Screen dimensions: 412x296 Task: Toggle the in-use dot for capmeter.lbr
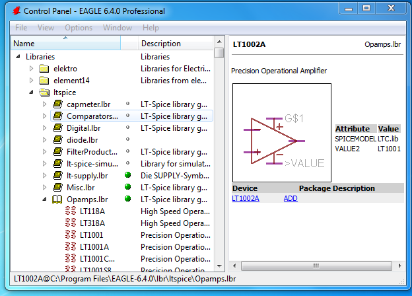(127, 104)
